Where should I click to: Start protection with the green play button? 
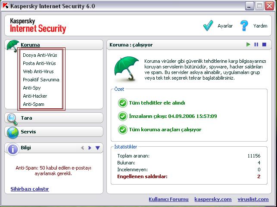(x=249, y=44)
